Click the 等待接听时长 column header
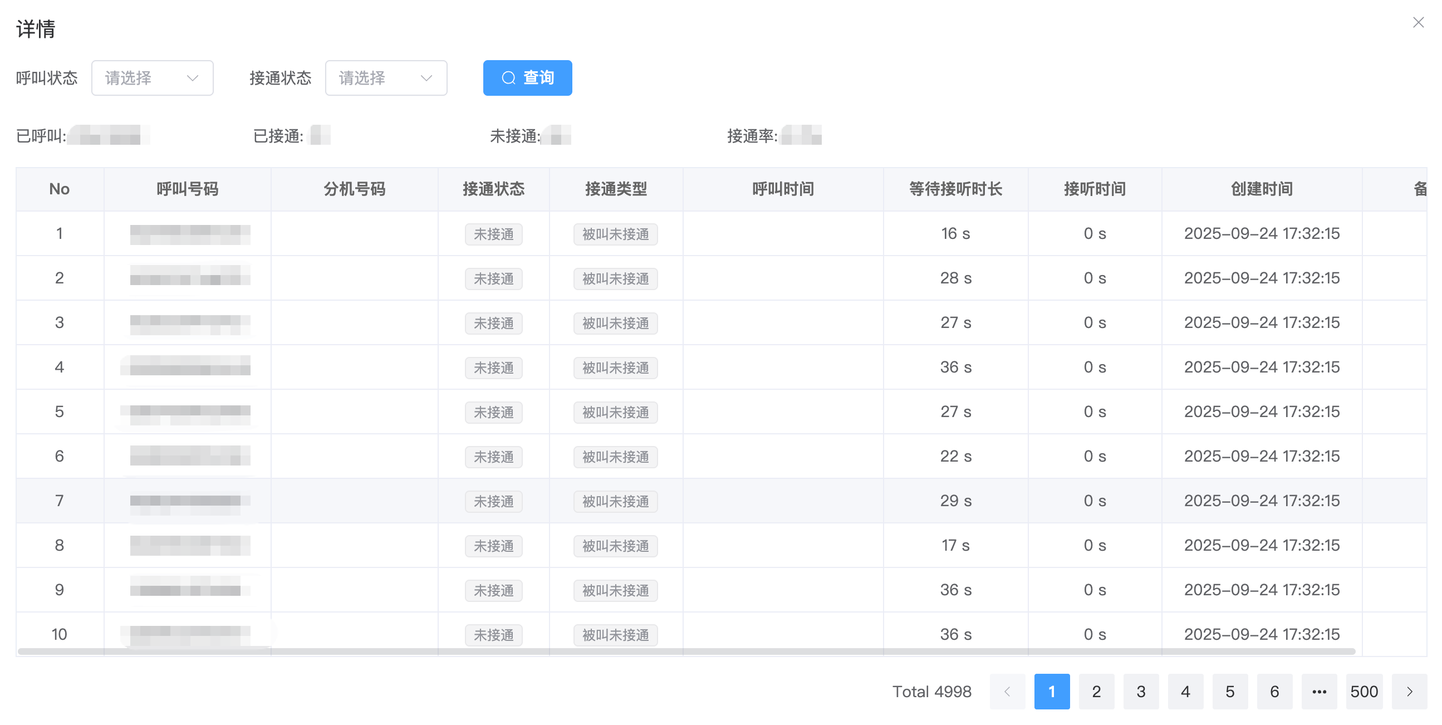The width and height of the screenshot is (1442, 725). click(955, 189)
